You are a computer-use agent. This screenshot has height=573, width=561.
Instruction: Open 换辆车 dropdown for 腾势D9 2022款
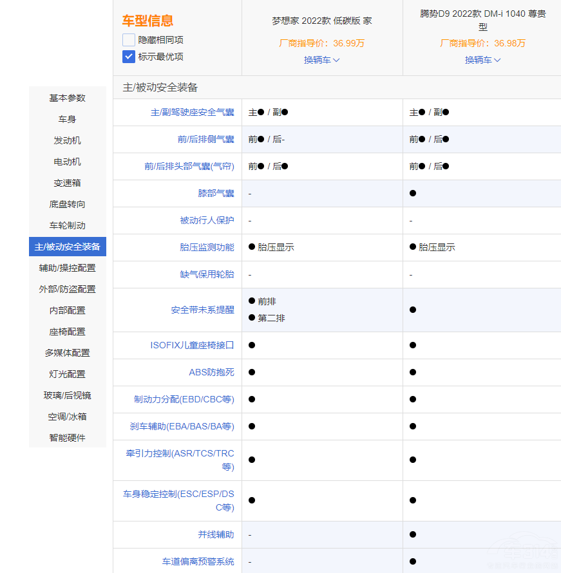482,60
